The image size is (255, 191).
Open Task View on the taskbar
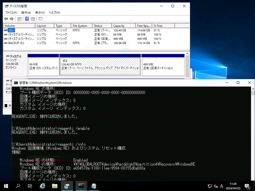point(30,186)
